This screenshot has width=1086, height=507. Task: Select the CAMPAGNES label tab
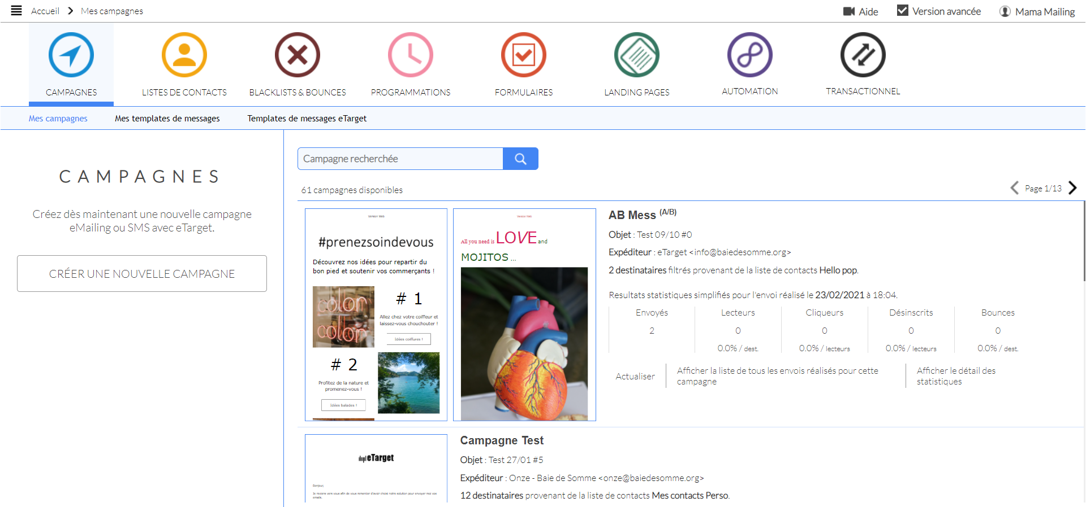[x=71, y=92]
